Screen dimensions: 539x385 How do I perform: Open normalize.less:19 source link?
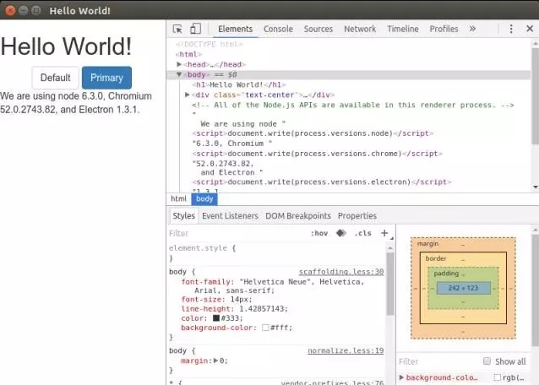(x=346, y=350)
